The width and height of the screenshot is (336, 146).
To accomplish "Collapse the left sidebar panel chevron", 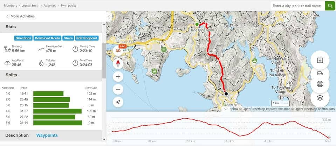I will 109,17.
